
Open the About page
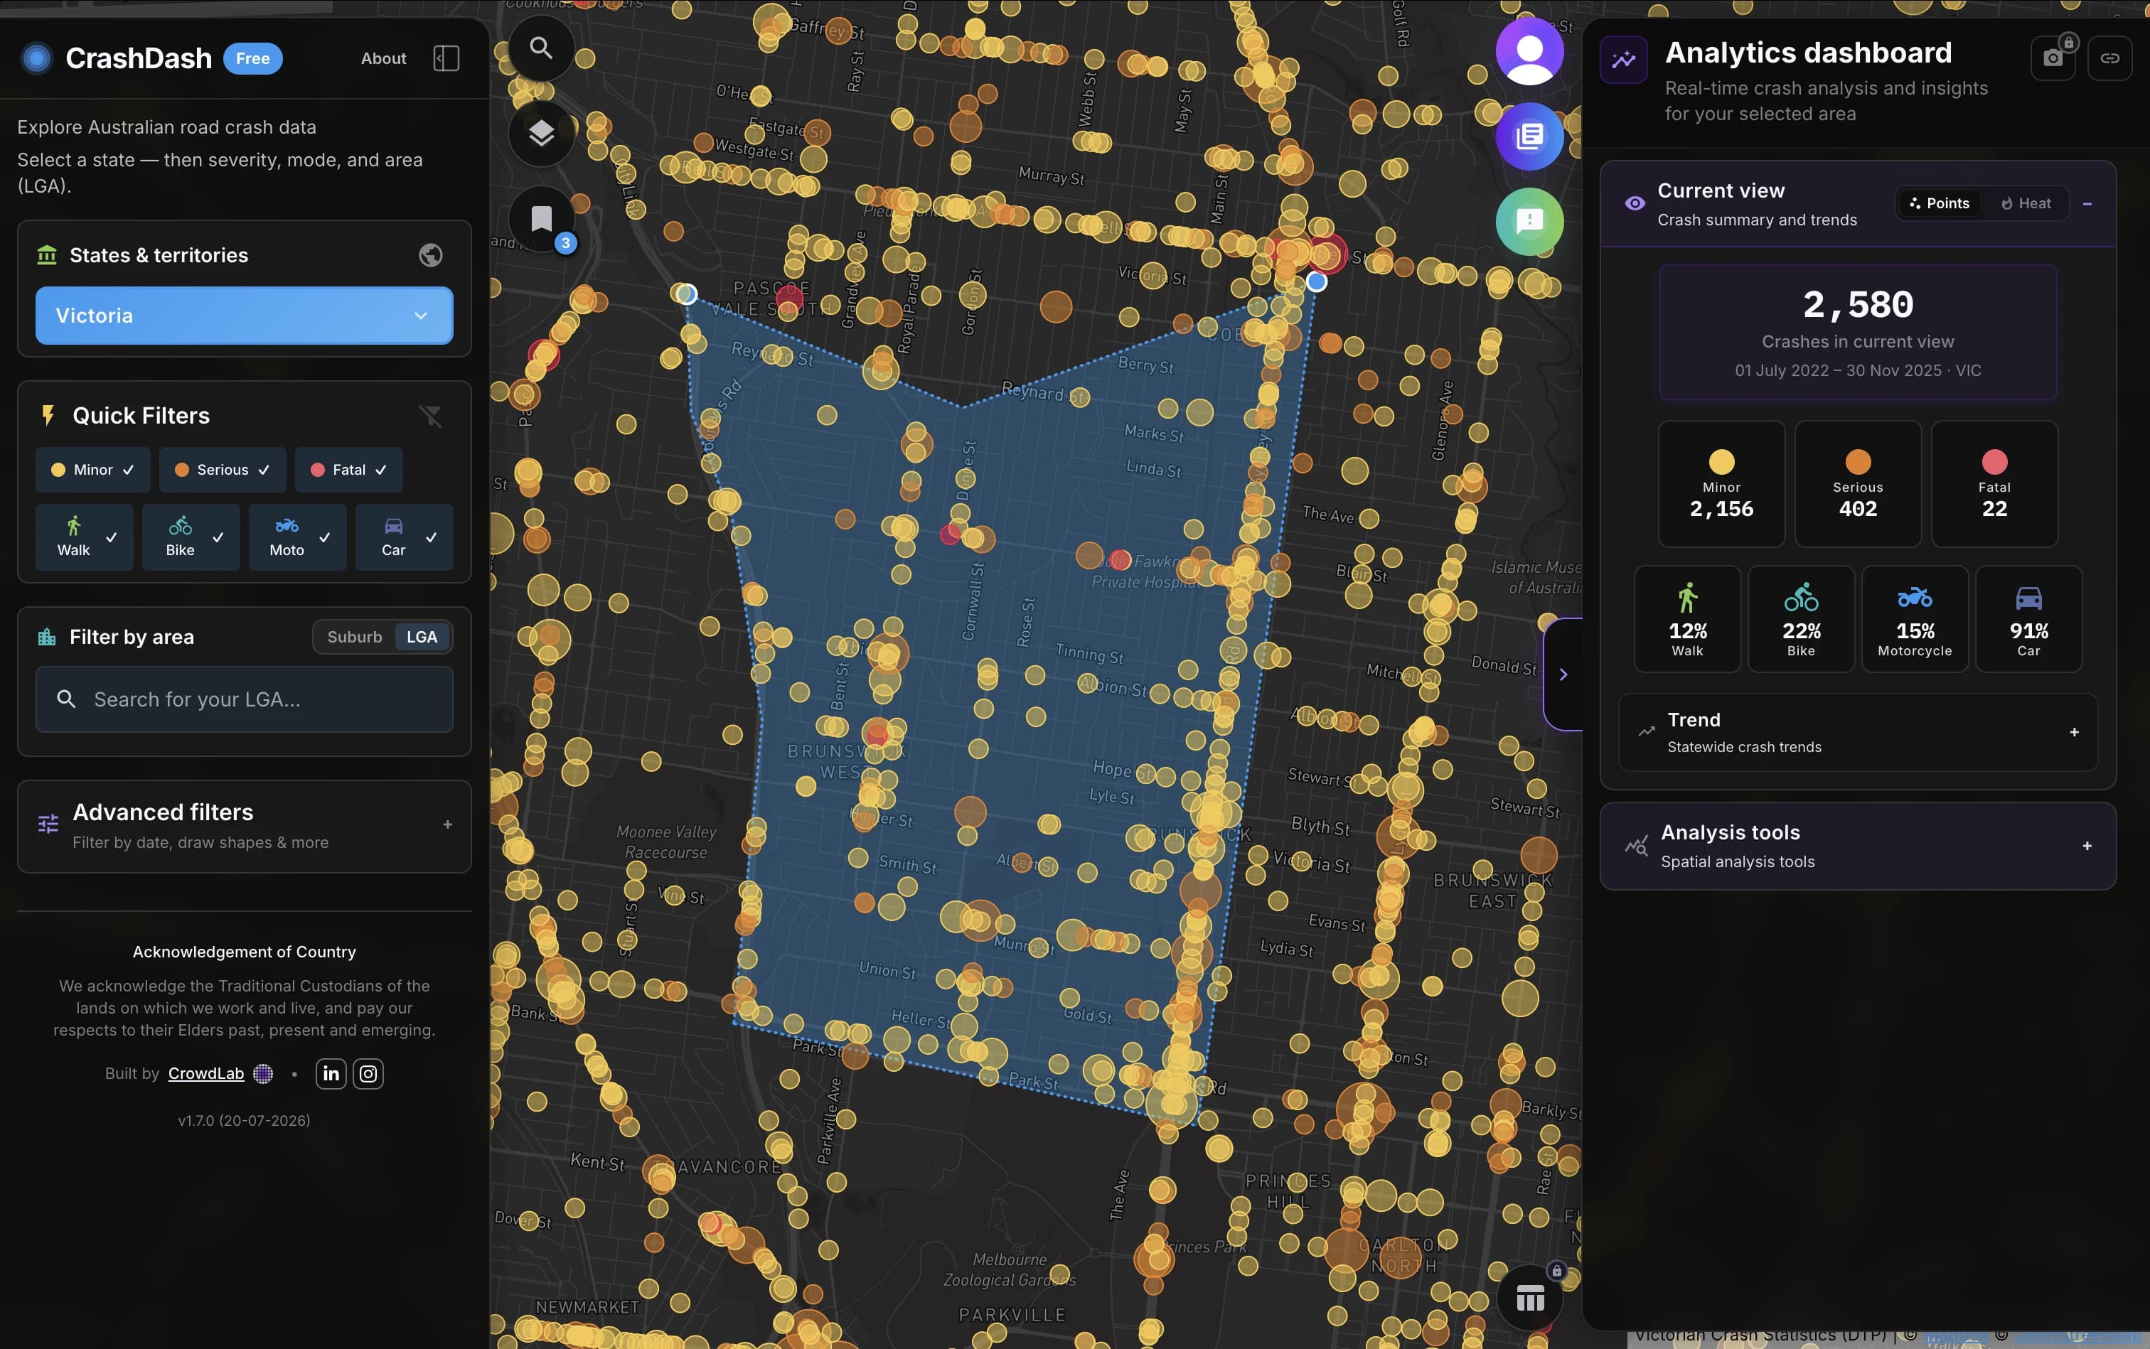pyautogui.click(x=384, y=59)
